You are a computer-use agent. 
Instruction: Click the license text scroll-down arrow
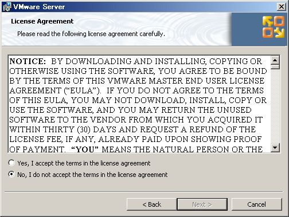point(275,148)
